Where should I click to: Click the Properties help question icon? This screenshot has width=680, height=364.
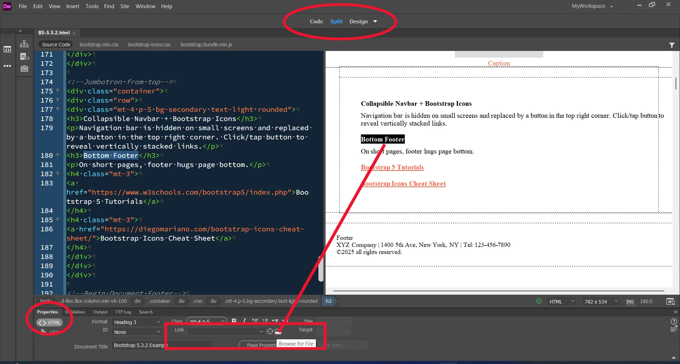tap(674, 322)
